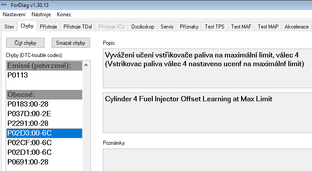Screen dimensions: 312x171
Task: Select the disabled Přístroje ICU tab
Action: coord(112,26)
